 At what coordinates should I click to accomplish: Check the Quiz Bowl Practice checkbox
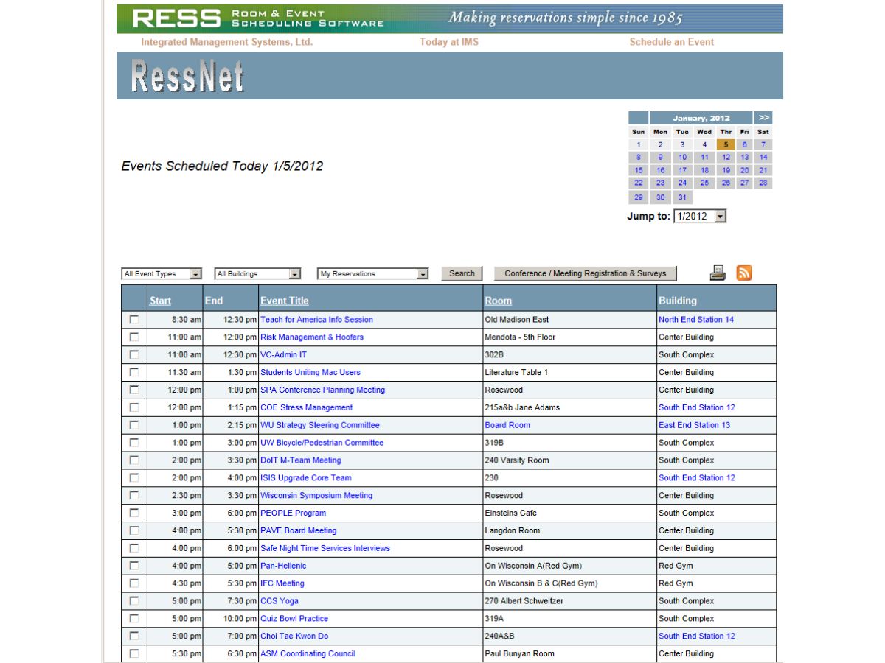point(133,619)
